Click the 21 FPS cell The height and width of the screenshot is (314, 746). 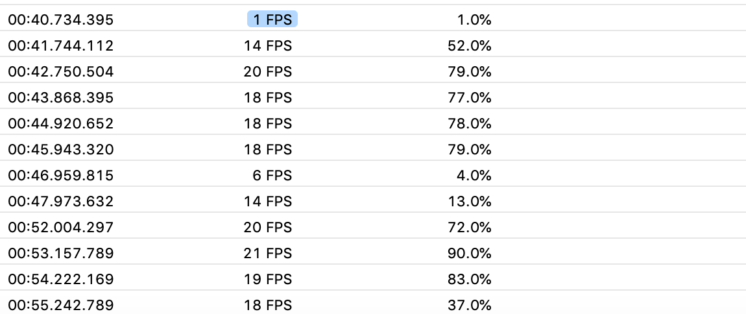click(x=268, y=253)
